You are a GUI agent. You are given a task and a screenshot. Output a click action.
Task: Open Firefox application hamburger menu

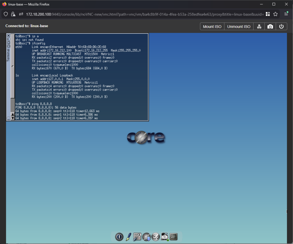point(286,14)
